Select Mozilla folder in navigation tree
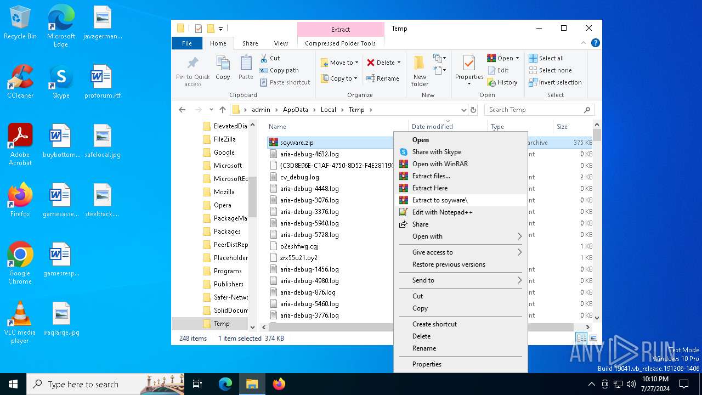 coord(224,192)
